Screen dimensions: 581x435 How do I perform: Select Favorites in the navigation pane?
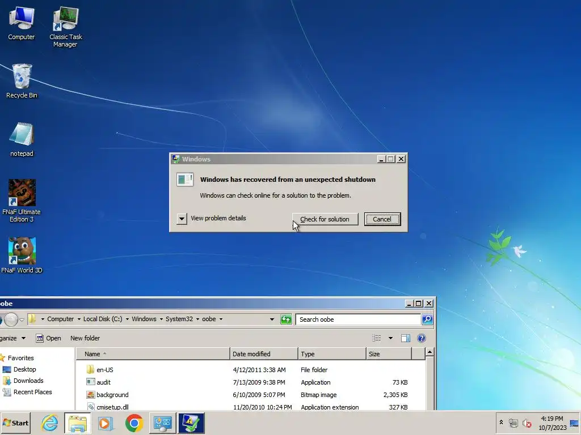point(21,358)
